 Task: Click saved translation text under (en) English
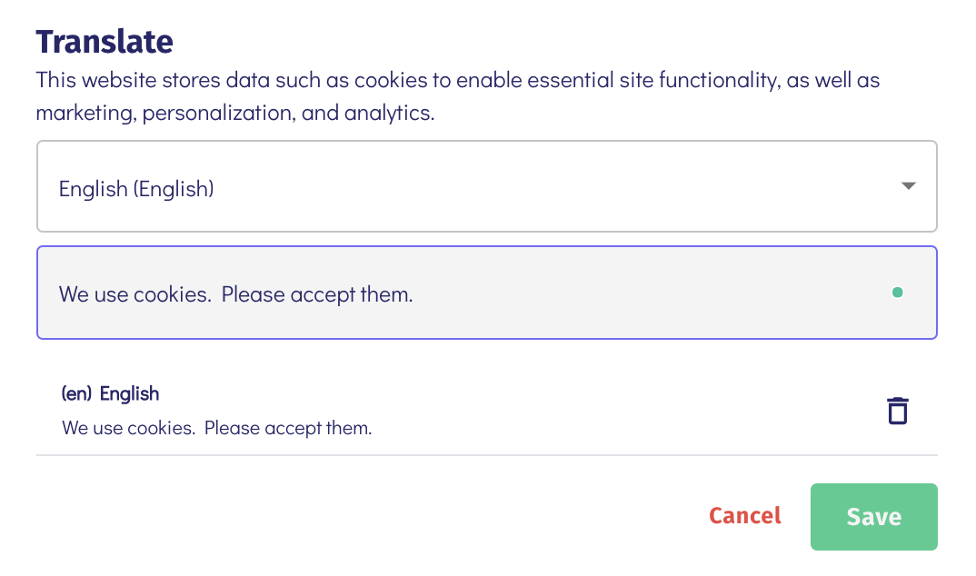[217, 428]
